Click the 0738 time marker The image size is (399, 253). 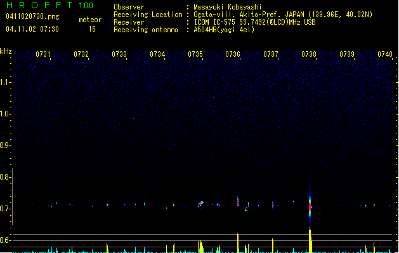click(x=309, y=54)
